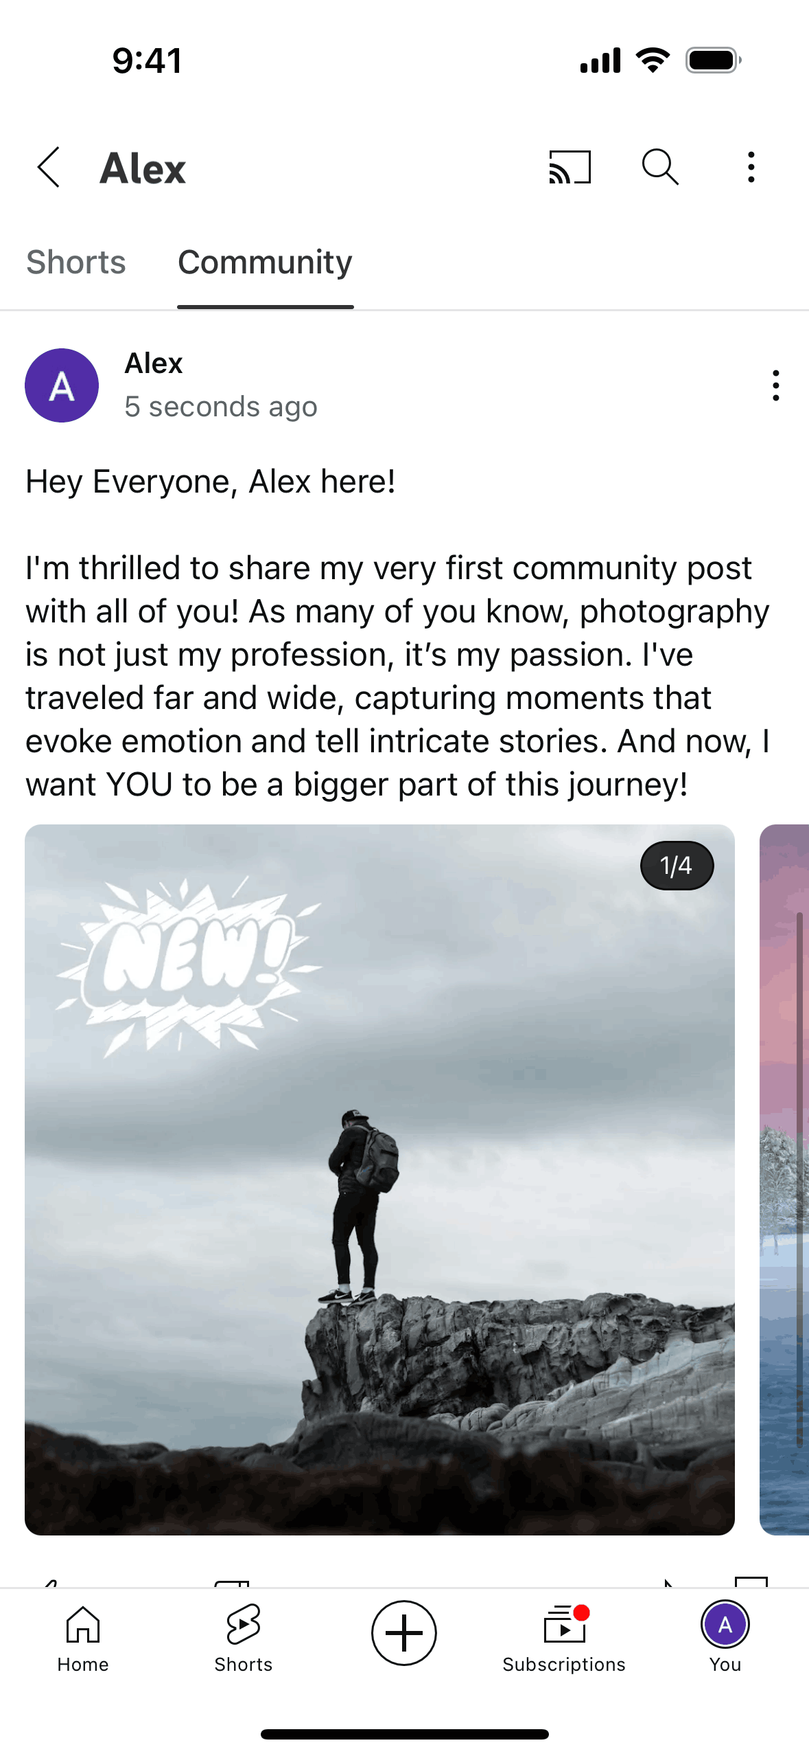
Task: Select the Community tab
Action: click(265, 263)
